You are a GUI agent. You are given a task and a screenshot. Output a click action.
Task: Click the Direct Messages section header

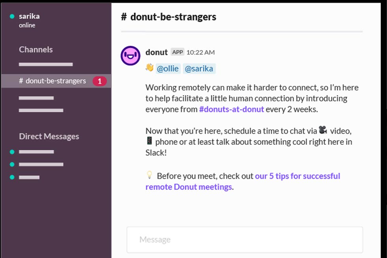point(49,136)
